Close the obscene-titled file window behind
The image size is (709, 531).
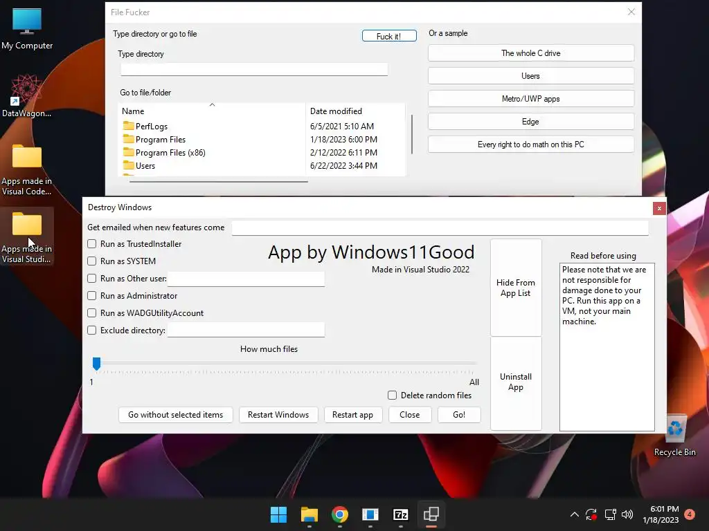point(631,12)
